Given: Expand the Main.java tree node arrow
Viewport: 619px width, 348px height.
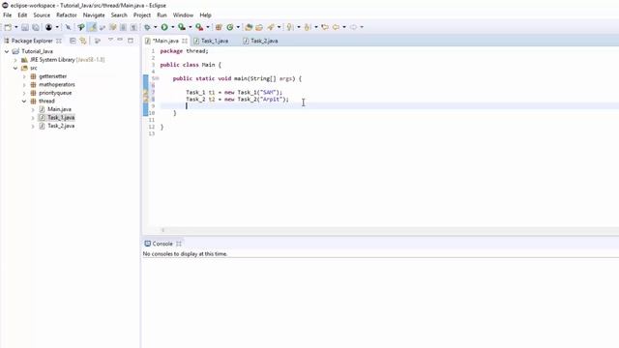Looking at the screenshot, I should pos(33,109).
